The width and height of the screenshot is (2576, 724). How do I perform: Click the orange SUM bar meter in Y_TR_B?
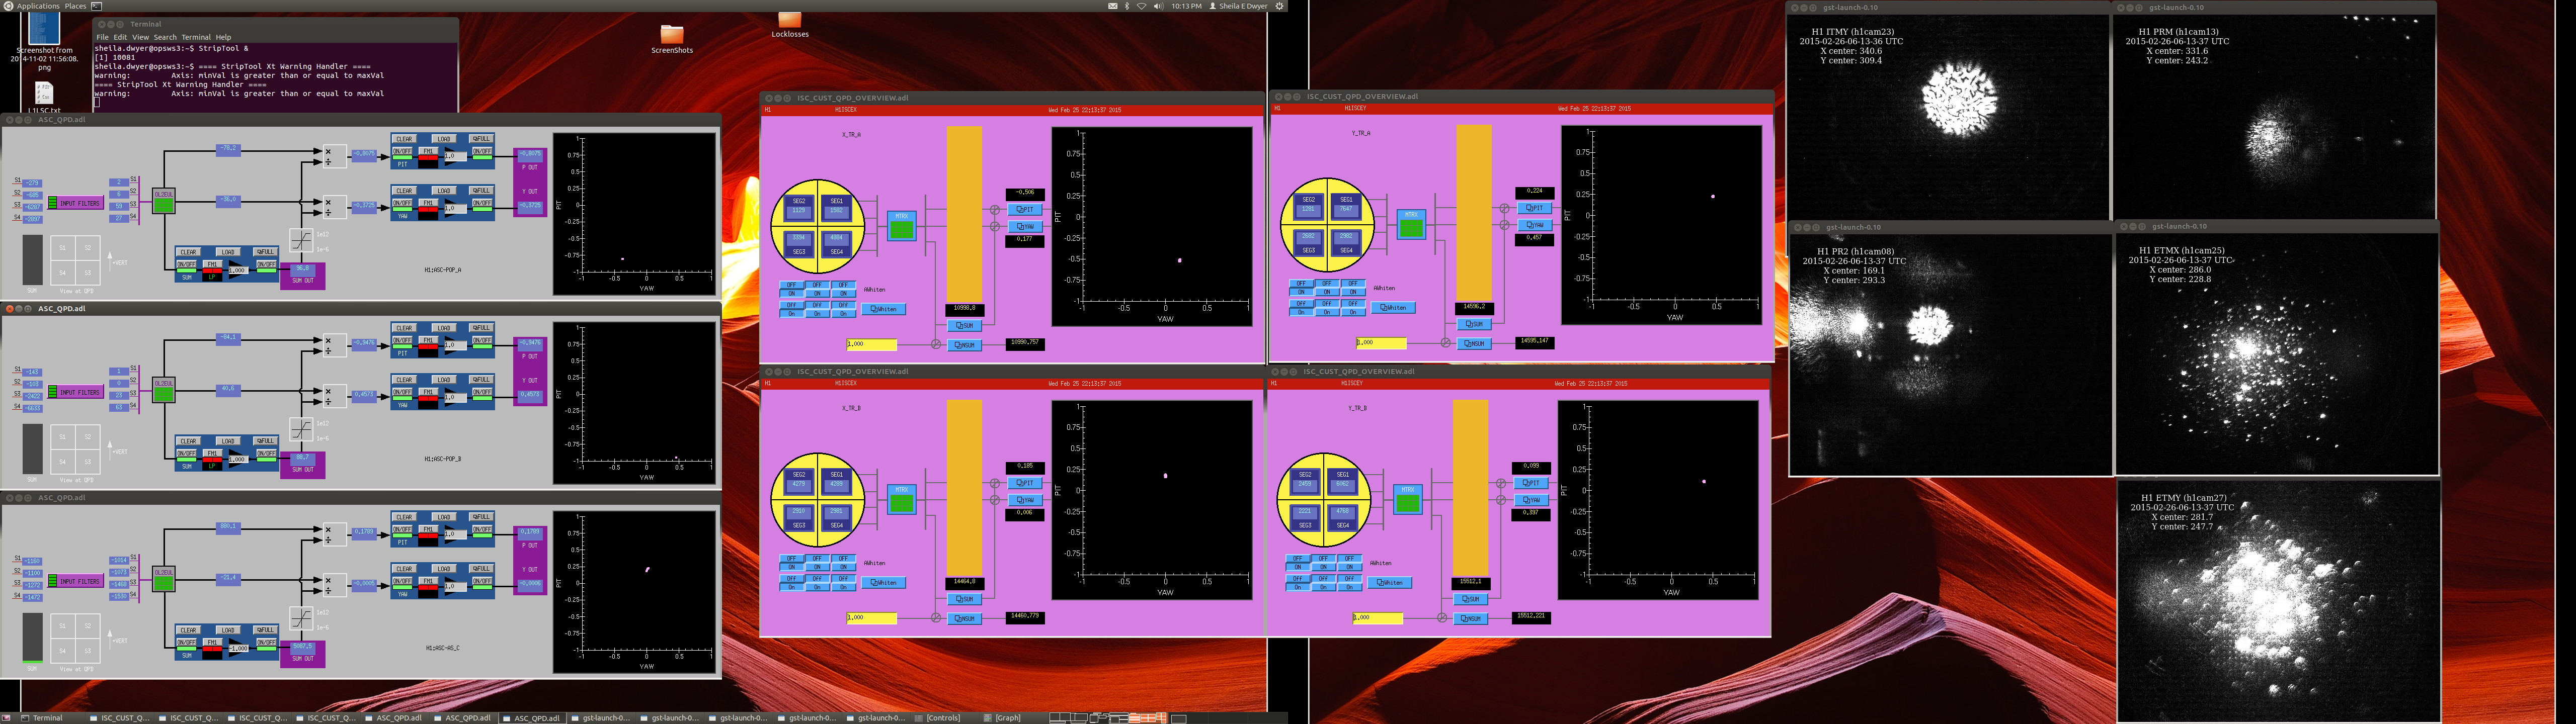click(1470, 488)
